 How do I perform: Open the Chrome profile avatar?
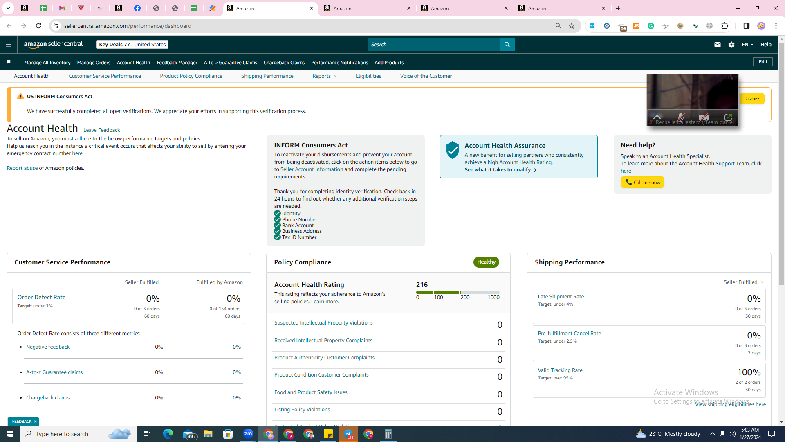click(761, 26)
